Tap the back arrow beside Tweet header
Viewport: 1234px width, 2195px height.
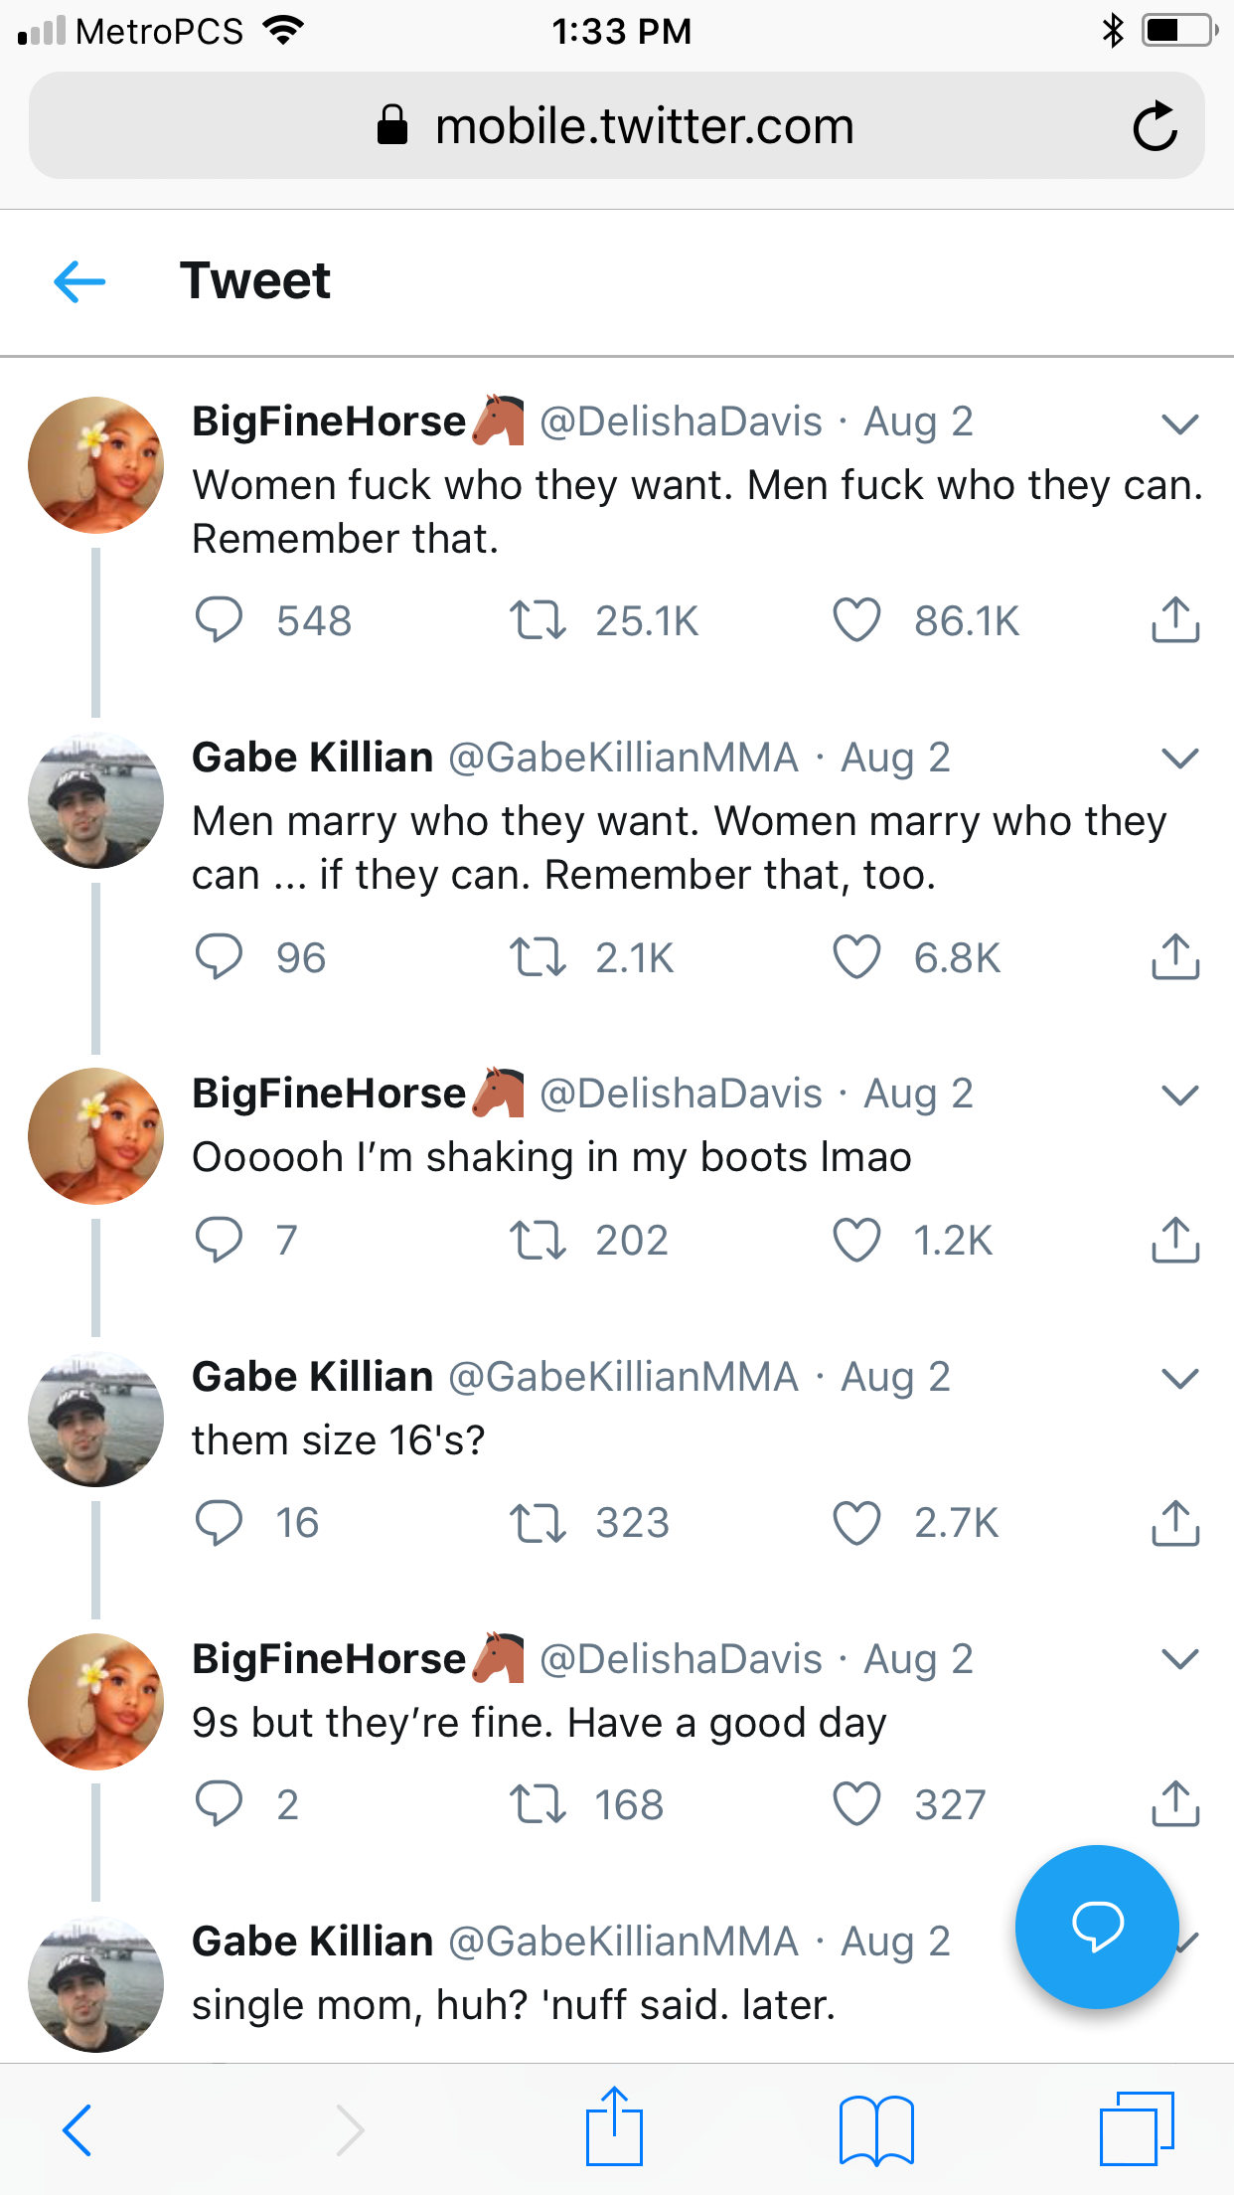tap(79, 281)
